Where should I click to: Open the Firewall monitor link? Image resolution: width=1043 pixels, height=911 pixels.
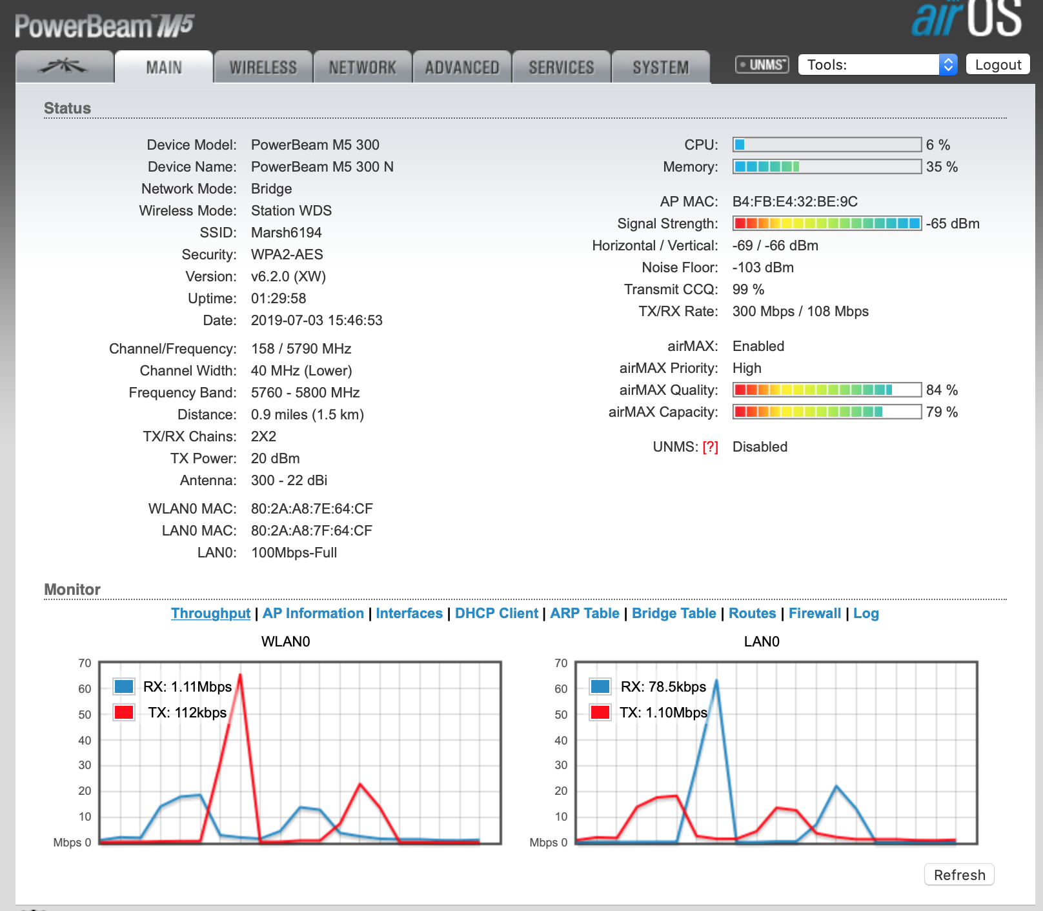[815, 614]
